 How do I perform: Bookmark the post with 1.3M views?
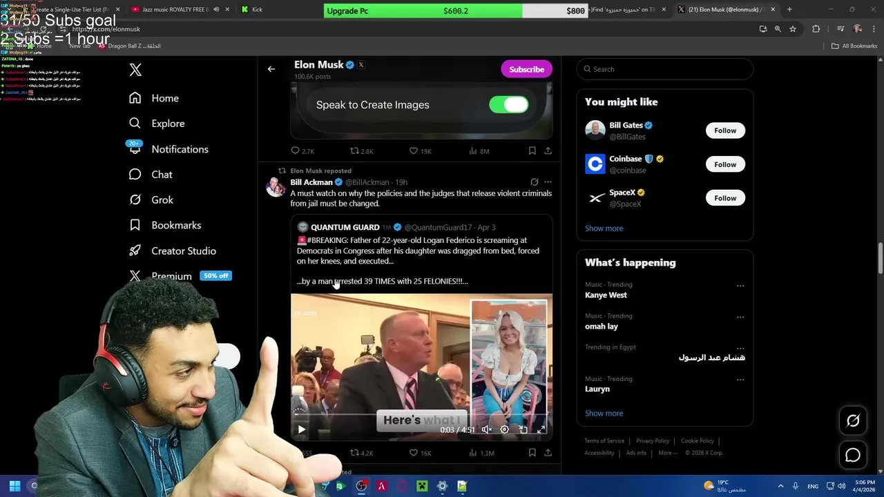532,453
